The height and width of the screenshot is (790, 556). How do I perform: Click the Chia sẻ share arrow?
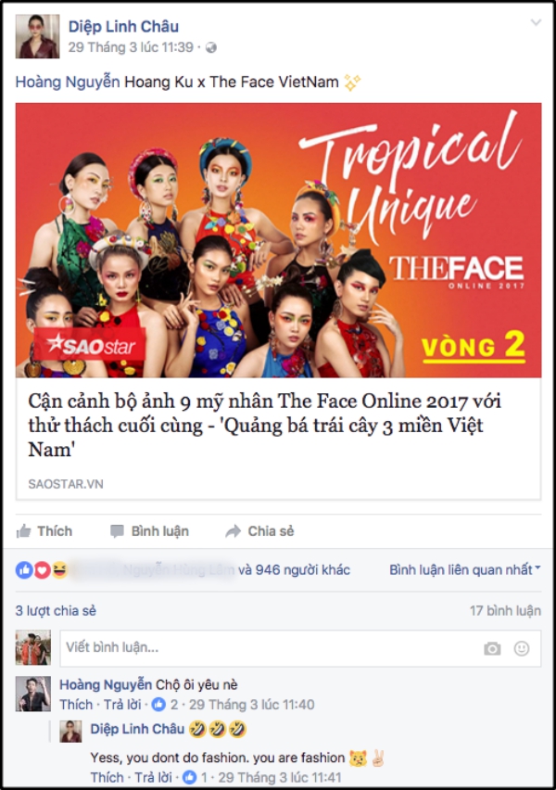233,531
